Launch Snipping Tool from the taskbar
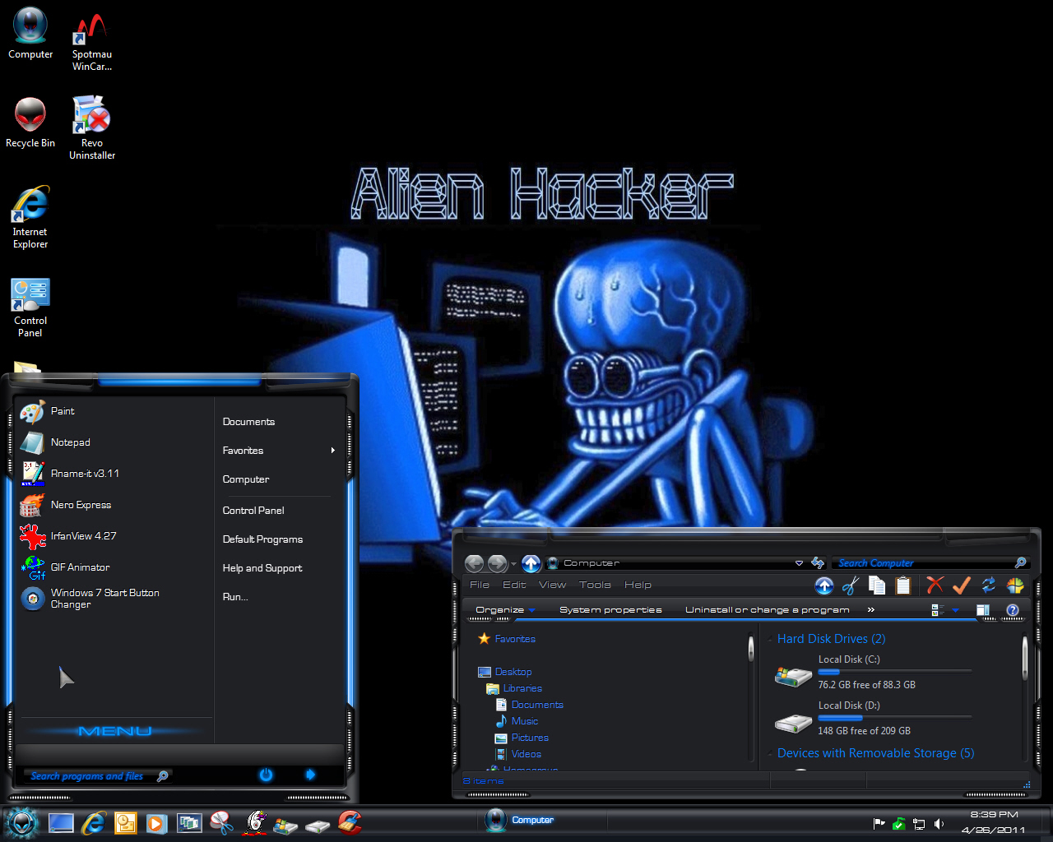This screenshot has height=842, width=1053. [x=221, y=822]
